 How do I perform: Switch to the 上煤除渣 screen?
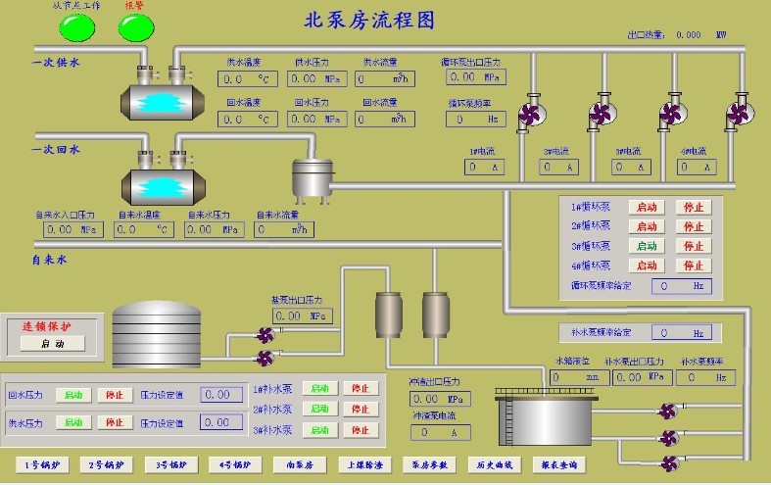364,464
